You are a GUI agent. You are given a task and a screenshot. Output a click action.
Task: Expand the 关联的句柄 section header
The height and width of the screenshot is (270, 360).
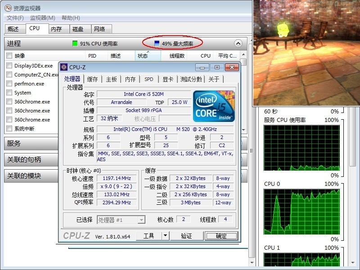[31, 160]
